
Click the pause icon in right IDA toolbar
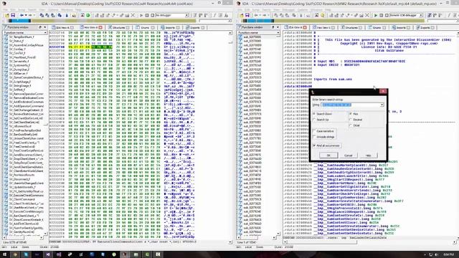[x=382, y=15]
